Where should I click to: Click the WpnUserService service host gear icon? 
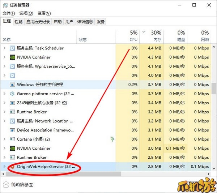point(12,67)
